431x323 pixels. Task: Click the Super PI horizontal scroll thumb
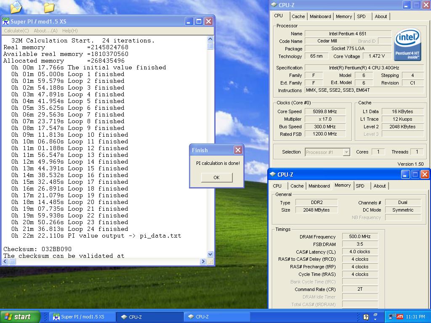pos(12,262)
